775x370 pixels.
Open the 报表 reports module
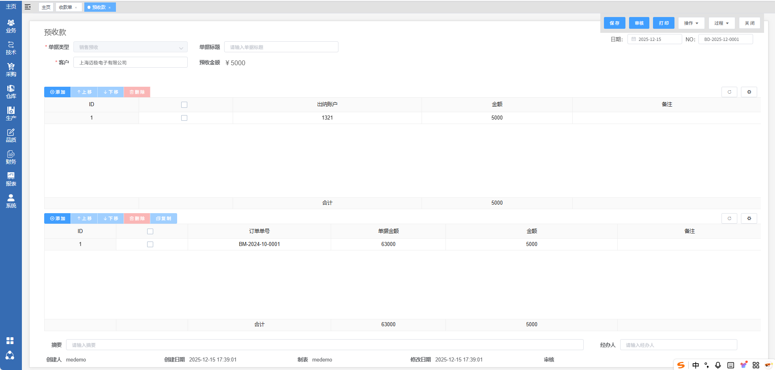coord(11,179)
